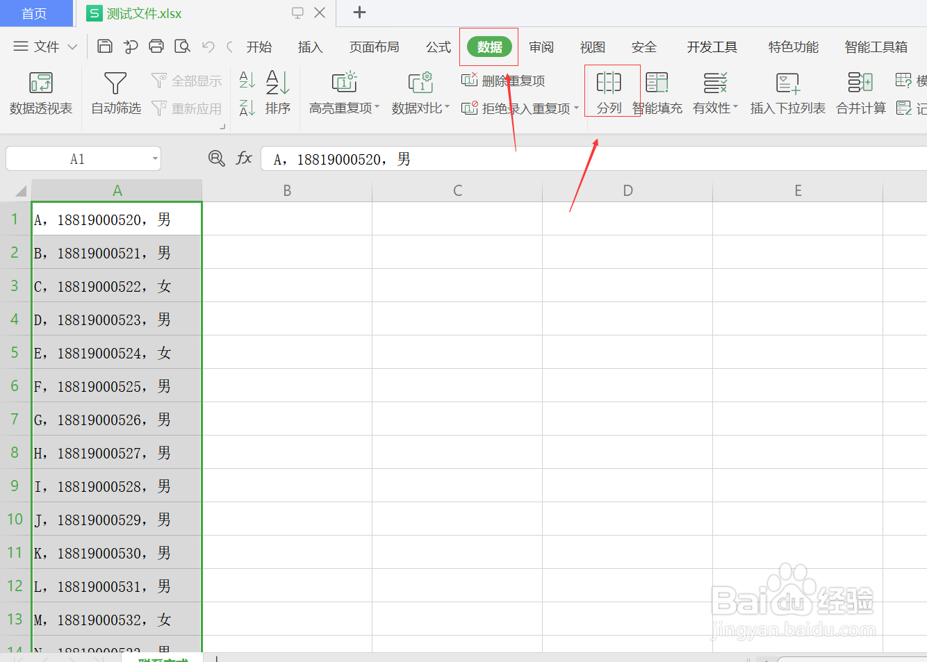This screenshot has width=927, height=662.
Task: Expand Data Compare (数据对比) dropdown
Action: point(448,108)
